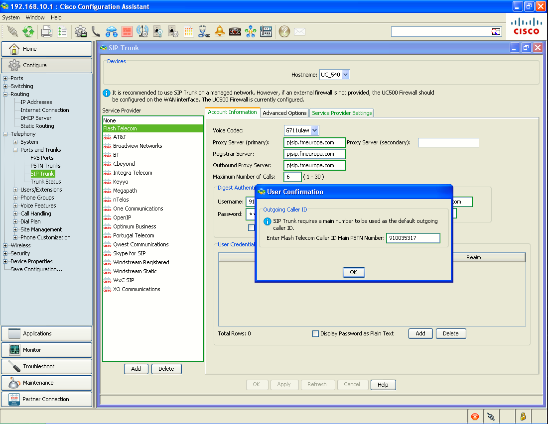Click Add below Service Provider list

point(136,369)
